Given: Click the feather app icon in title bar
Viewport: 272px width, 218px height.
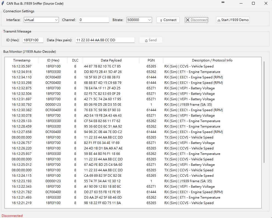Looking at the screenshot, I should (2, 3).
